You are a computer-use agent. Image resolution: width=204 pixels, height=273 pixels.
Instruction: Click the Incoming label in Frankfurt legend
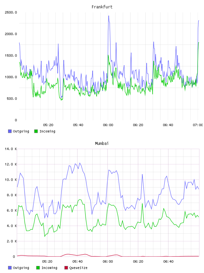pos(48,131)
